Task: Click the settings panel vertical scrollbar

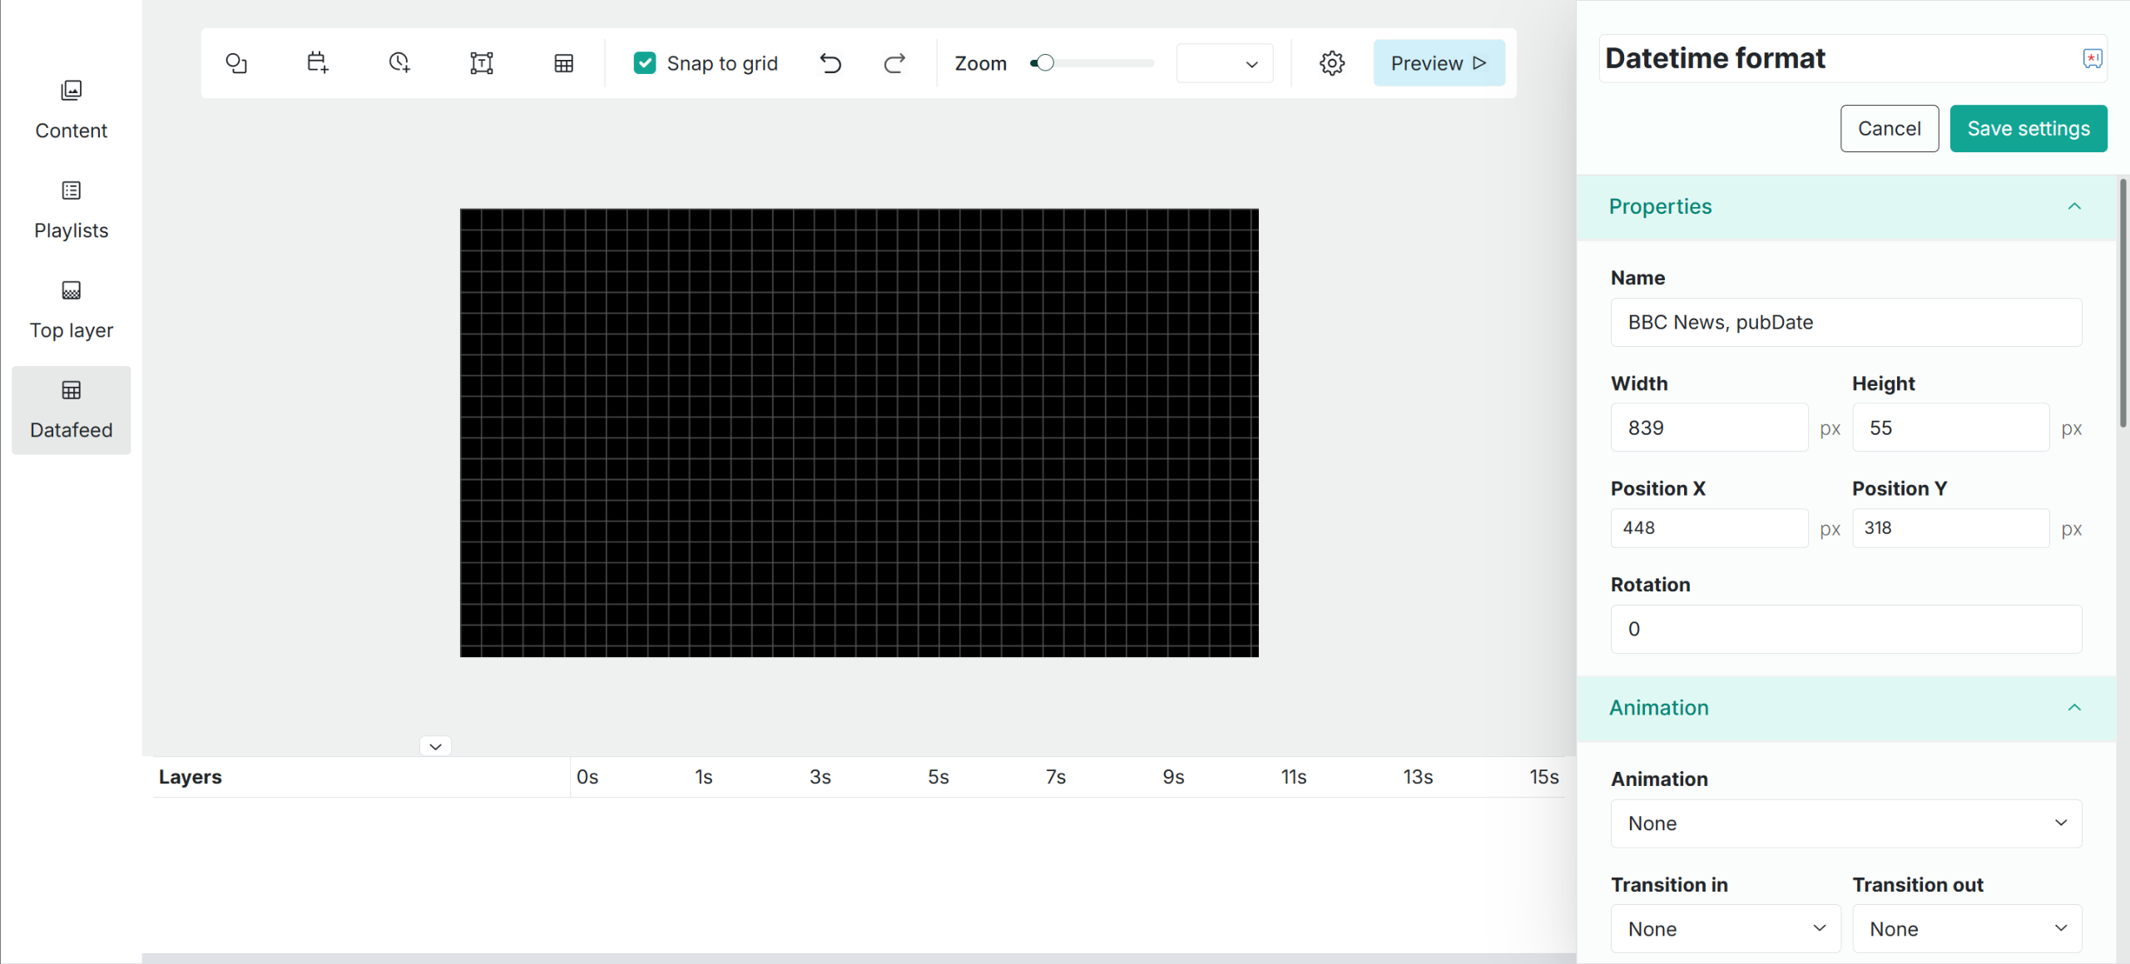Action: [2123, 304]
